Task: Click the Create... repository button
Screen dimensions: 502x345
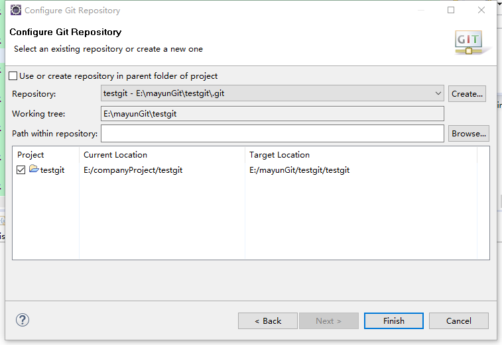Action: pyautogui.click(x=467, y=93)
